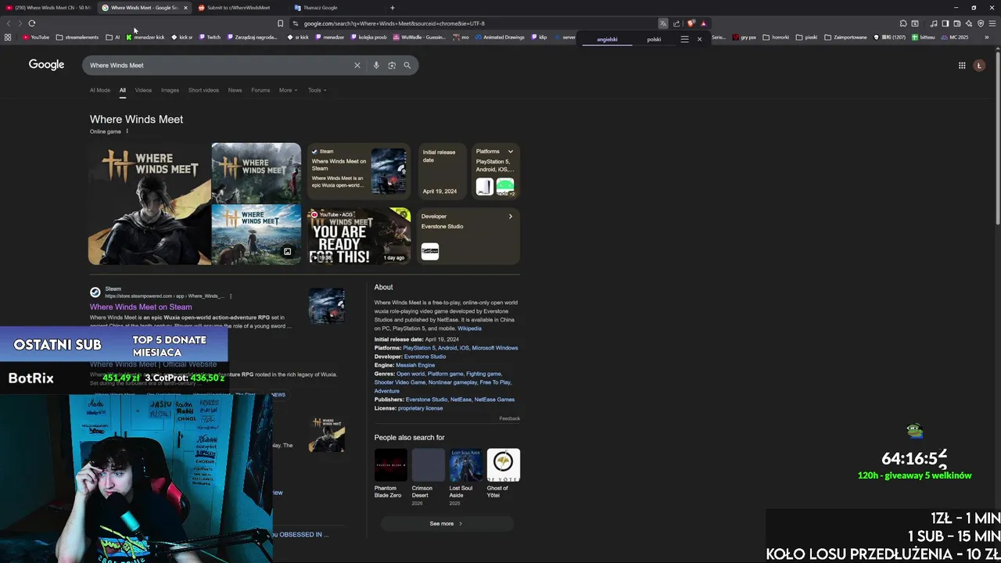Open translate popup options menu icon
The width and height of the screenshot is (1001, 563).
click(x=684, y=39)
